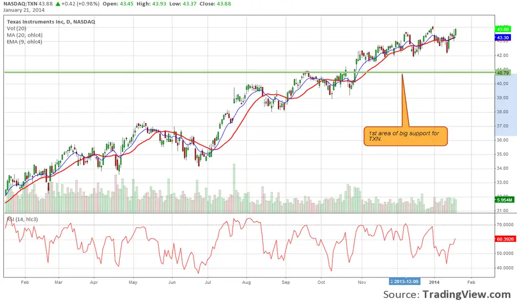
Task: Click the 5.954M volume label
Action: point(504,200)
